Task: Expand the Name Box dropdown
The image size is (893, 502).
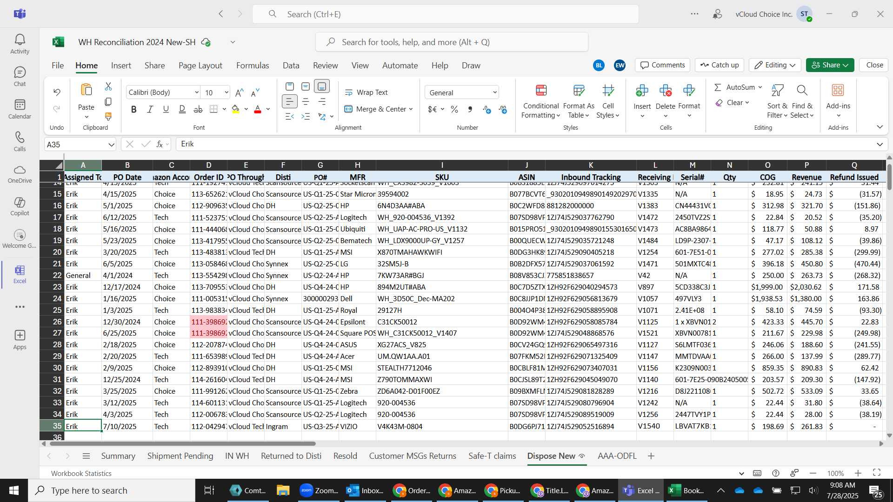Action: pyautogui.click(x=111, y=145)
